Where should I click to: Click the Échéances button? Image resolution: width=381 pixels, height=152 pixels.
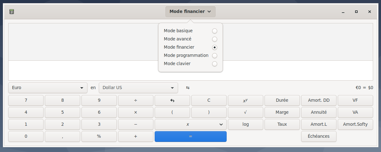pyautogui.click(x=318, y=137)
